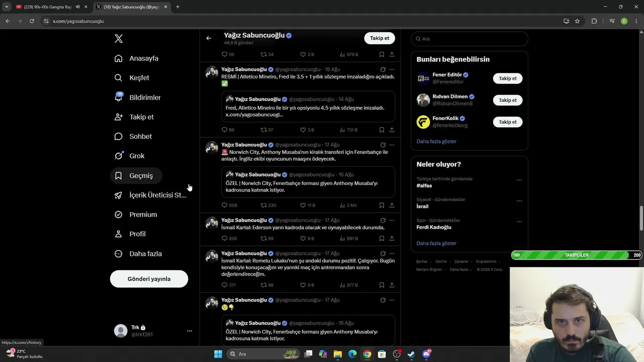Open Discord from the taskbar

pos(426,354)
